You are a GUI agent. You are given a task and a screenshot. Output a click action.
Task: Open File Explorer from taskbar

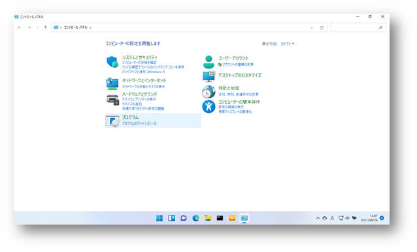tap(208, 218)
